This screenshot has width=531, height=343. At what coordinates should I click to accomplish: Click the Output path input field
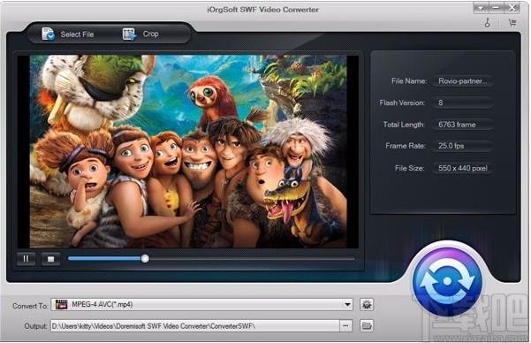(x=194, y=326)
